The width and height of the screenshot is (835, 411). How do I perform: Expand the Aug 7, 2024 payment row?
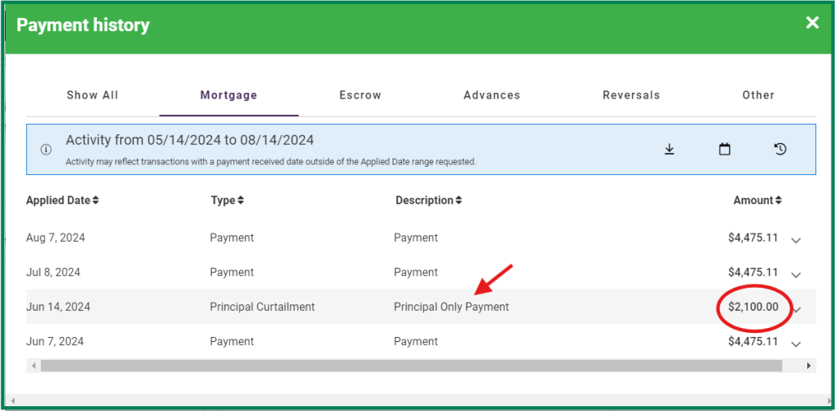tap(797, 239)
